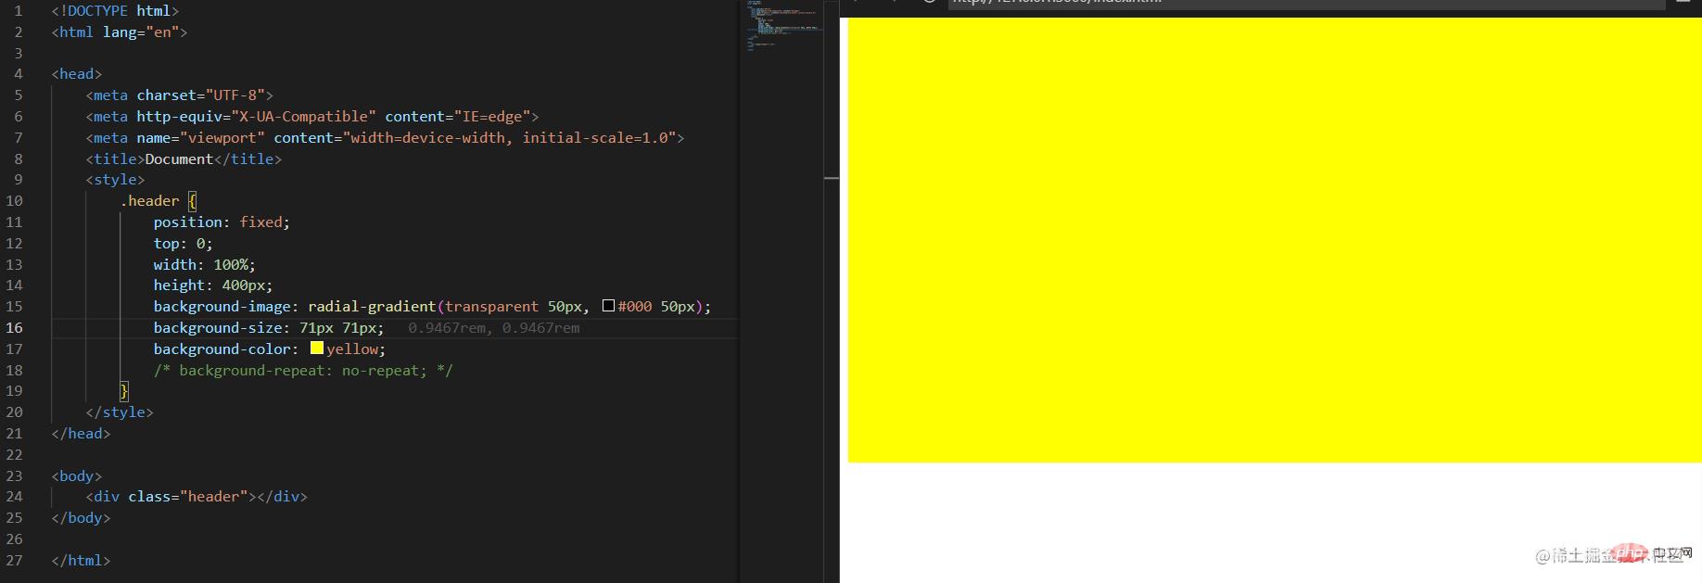
Task: Click the 'fixed' position value
Action: 261,222
